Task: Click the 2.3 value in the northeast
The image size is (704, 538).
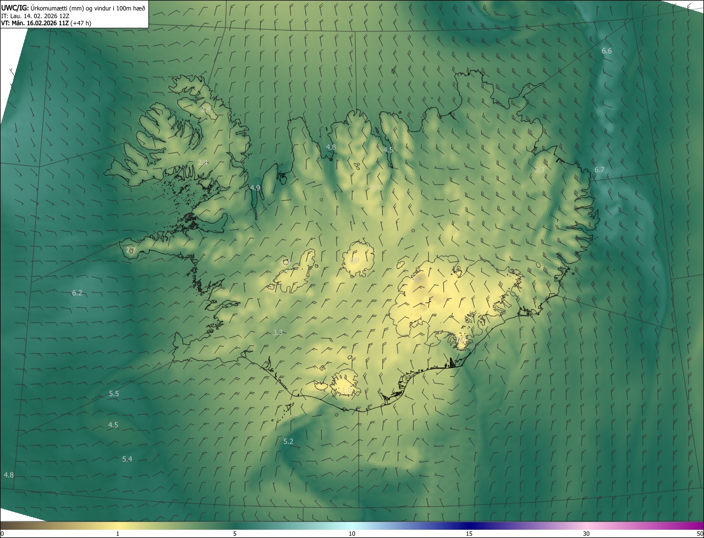Action: (x=540, y=170)
